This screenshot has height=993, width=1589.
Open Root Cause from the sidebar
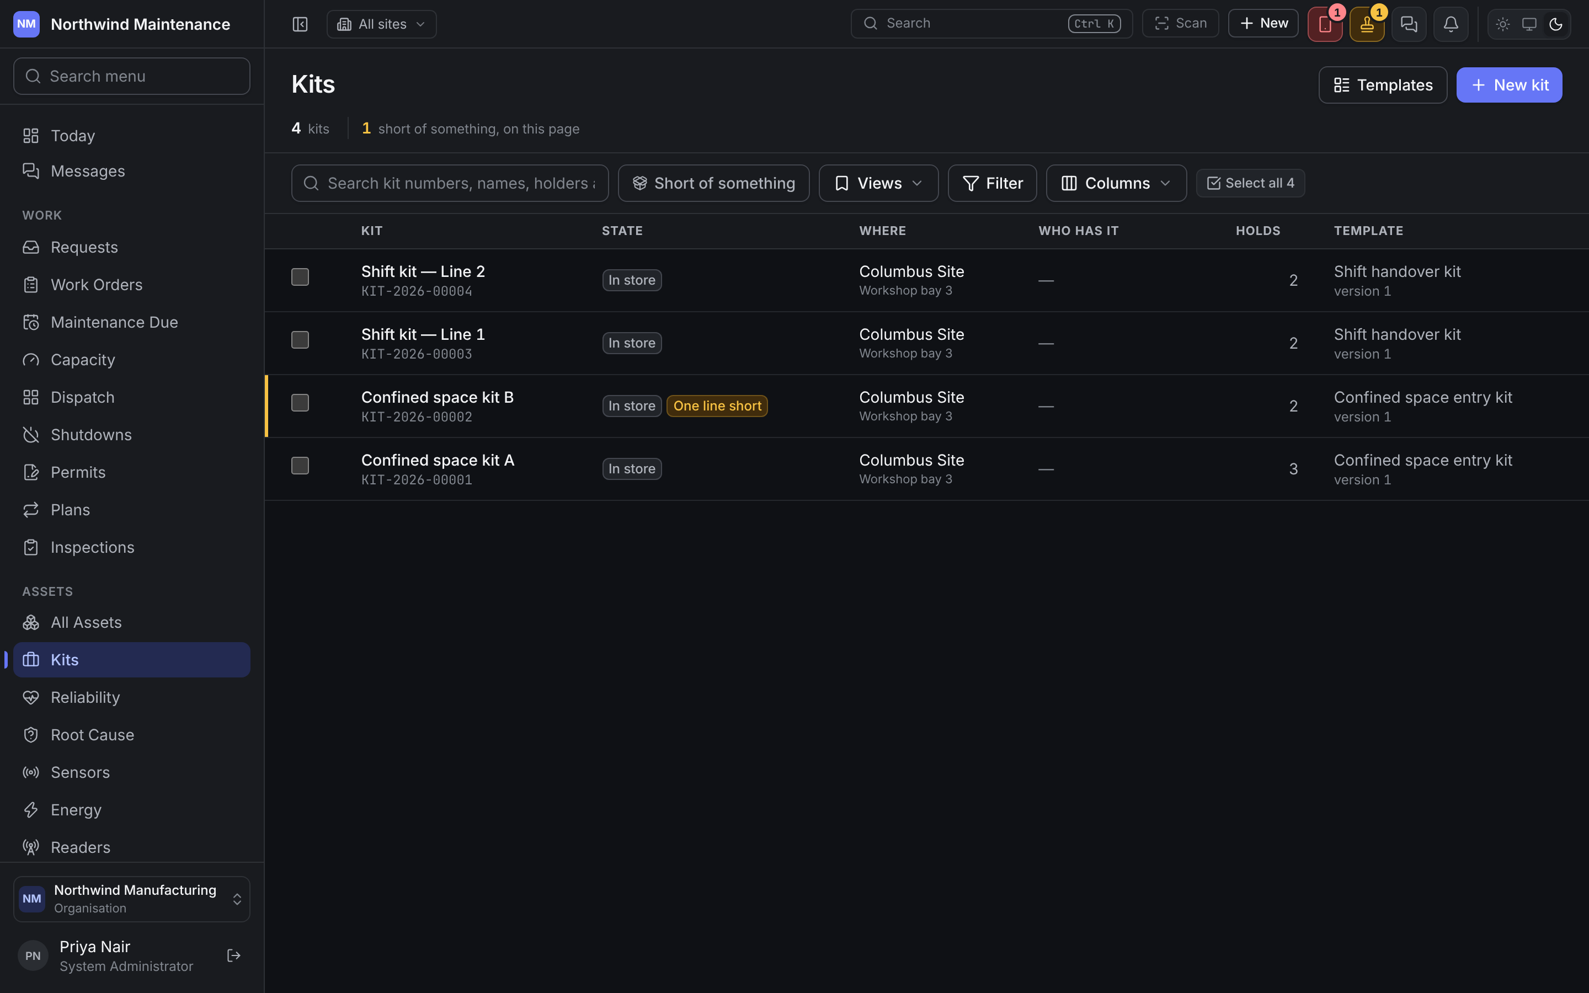point(131,735)
